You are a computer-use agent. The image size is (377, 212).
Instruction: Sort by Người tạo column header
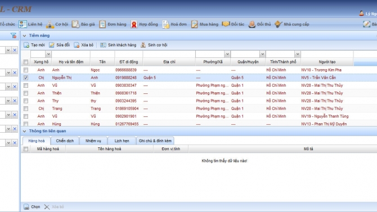(x=327, y=62)
